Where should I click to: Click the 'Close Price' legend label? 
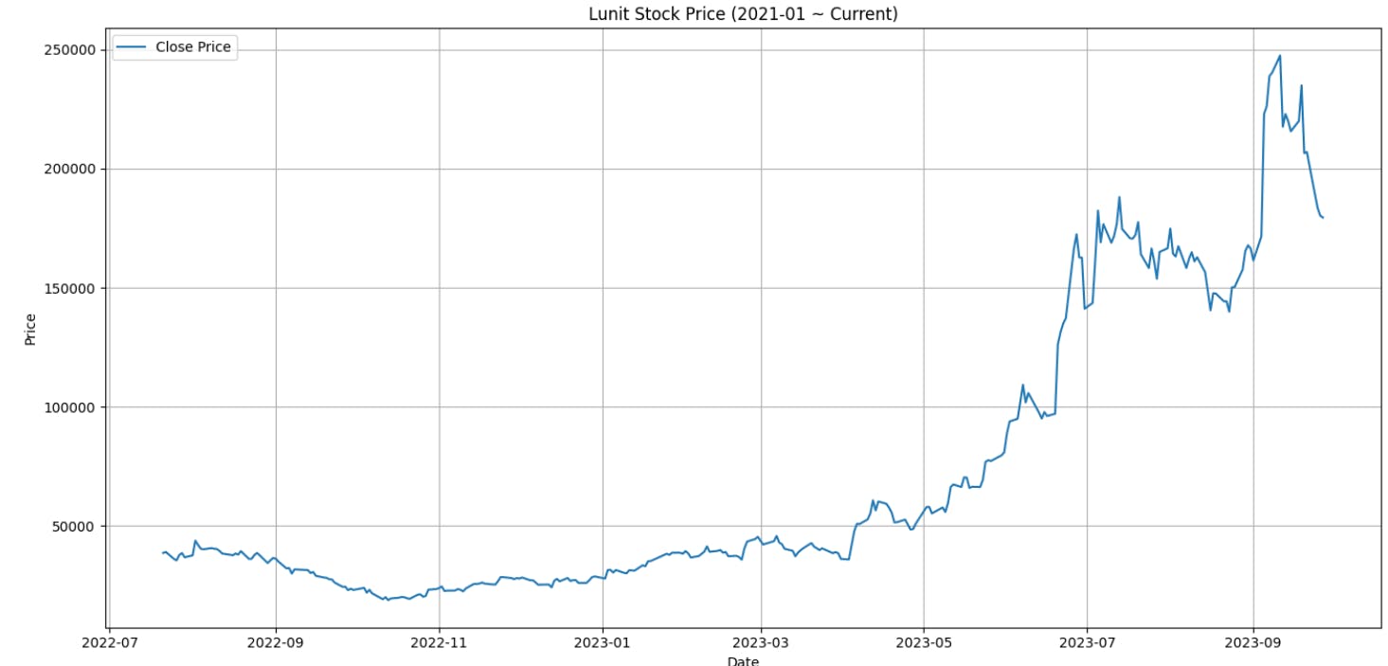click(193, 47)
